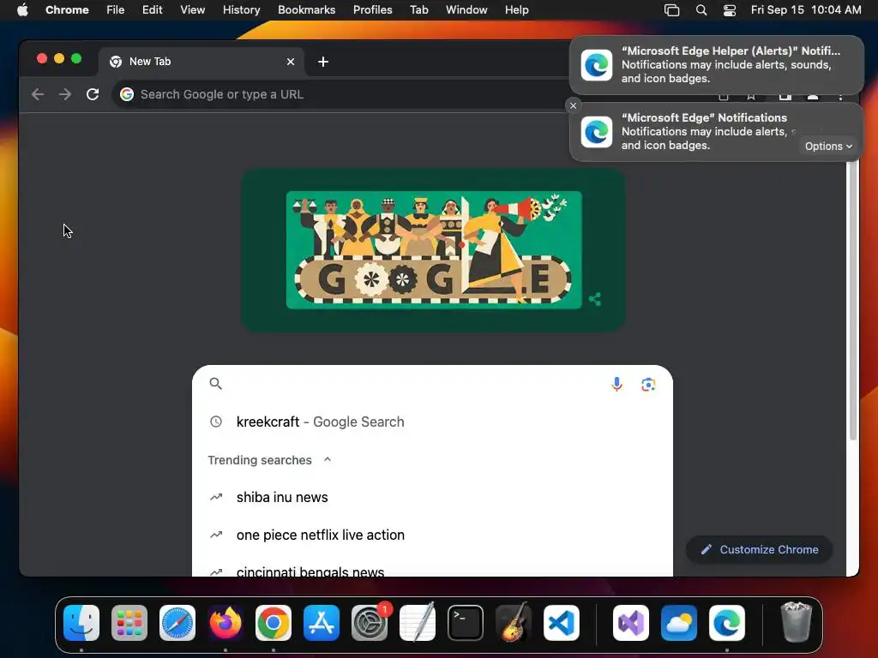Open the History menu

[x=241, y=10]
